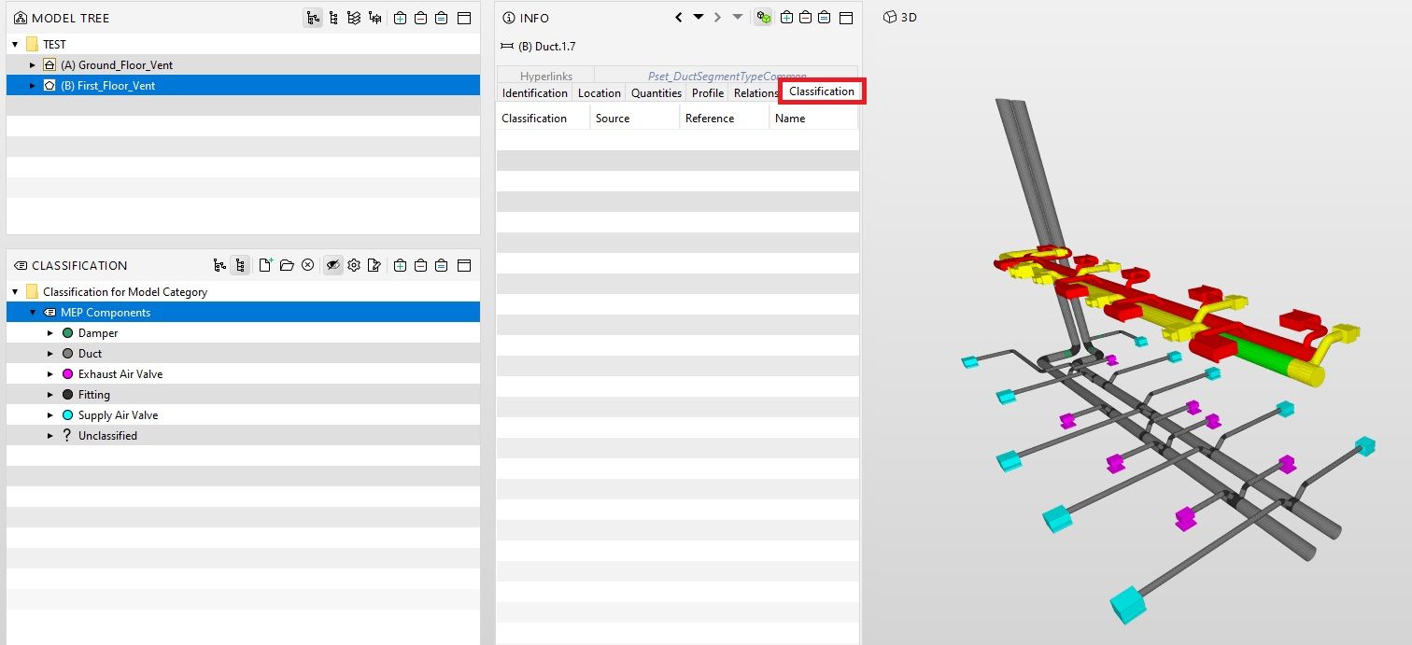Expand the Damper classification
Screen dimensions: 1412x645
click(x=50, y=332)
